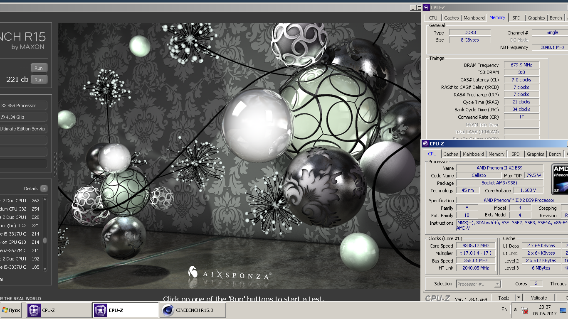Open the SPD tab in the lower CPU-Z window
The width and height of the screenshot is (568, 319).
coord(515,154)
